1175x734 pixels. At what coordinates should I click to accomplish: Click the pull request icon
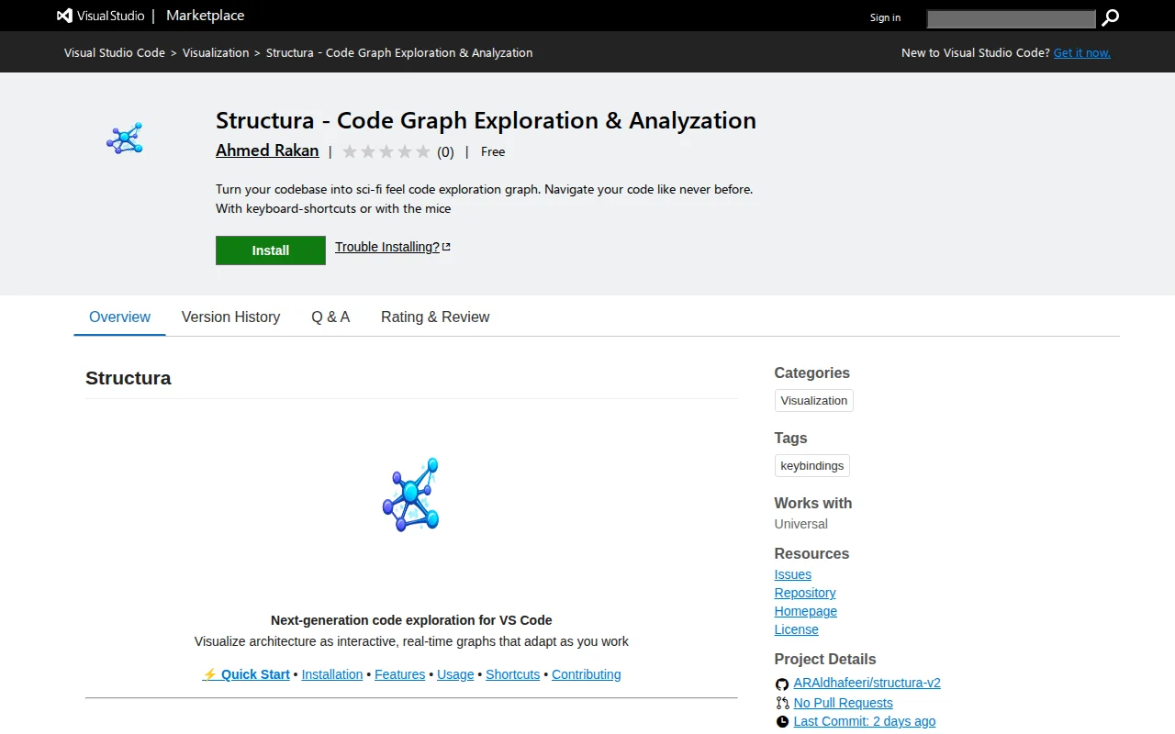point(782,703)
